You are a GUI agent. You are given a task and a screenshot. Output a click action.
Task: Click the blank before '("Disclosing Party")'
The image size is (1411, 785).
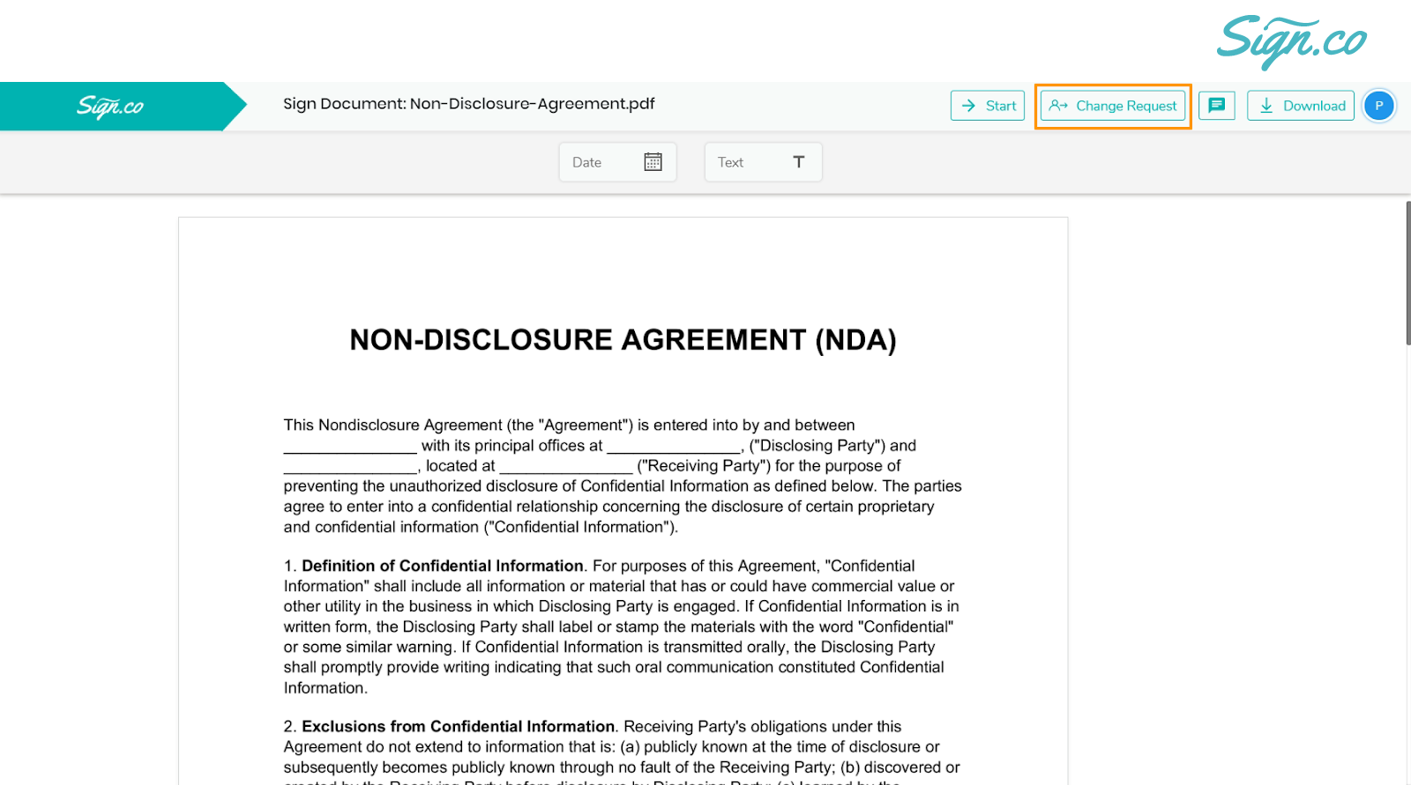[x=674, y=447]
